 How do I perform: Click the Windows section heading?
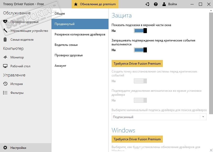[x=123, y=130]
